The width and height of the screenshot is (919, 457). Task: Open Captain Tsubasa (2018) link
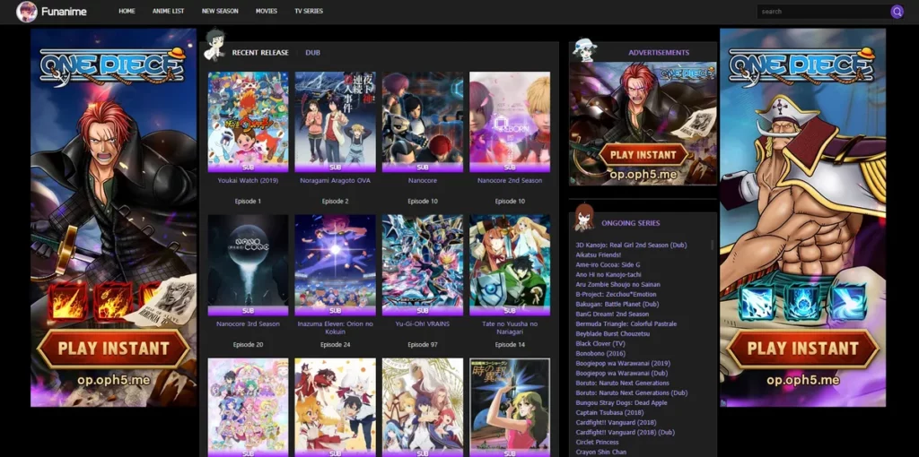coord(608,412)
